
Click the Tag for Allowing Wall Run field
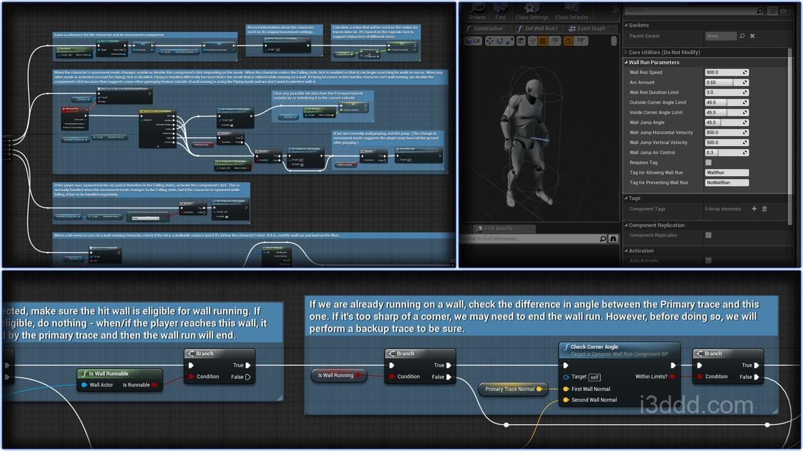(726, 172)
